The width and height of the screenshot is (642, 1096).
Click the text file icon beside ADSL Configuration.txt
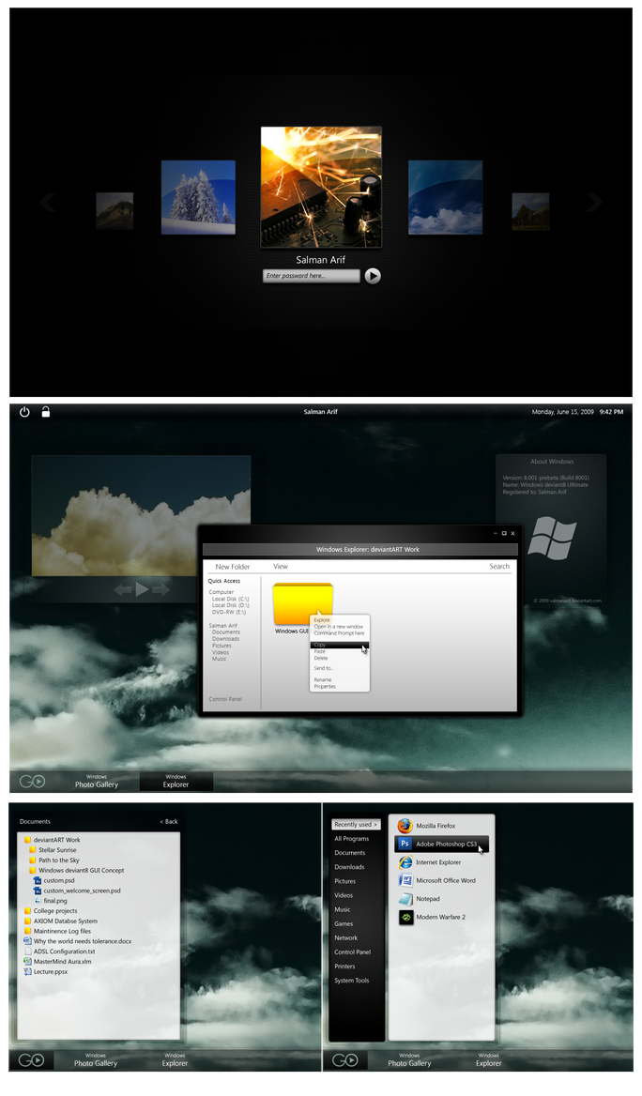click(x=28, y=951)
